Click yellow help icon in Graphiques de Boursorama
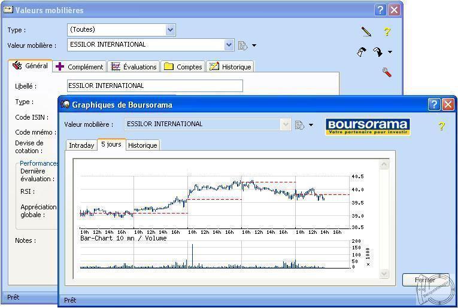 point(441,126)
